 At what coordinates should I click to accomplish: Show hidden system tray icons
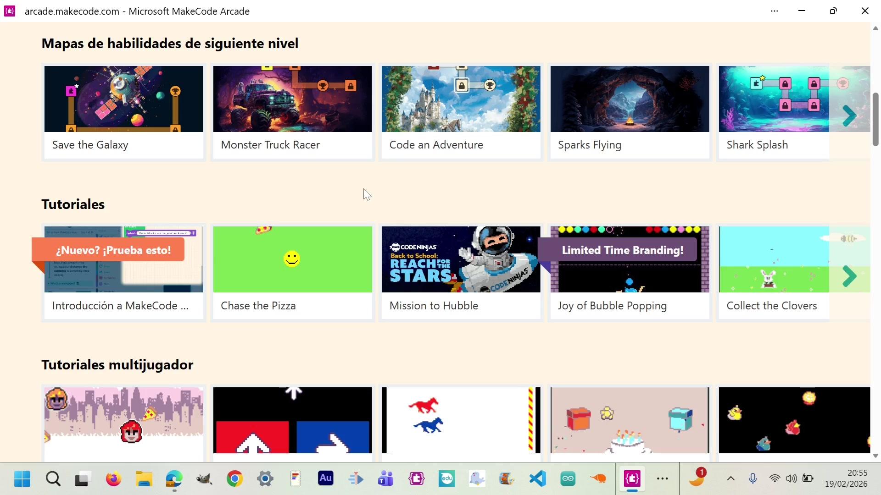[x=731, y=479]
